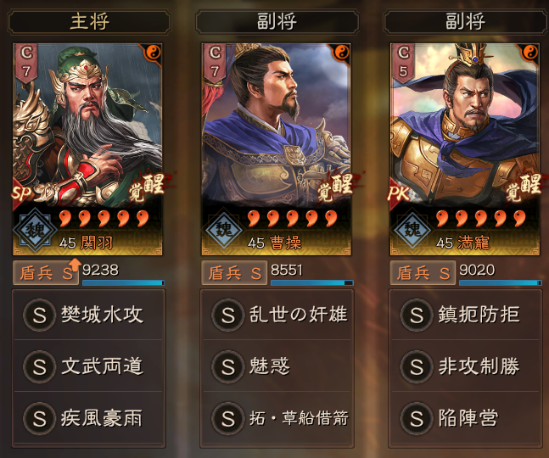The width and height of the screenshot is (549, 458).
Task: Select the 曹操 general card portrait
Action: pos(277,149)
